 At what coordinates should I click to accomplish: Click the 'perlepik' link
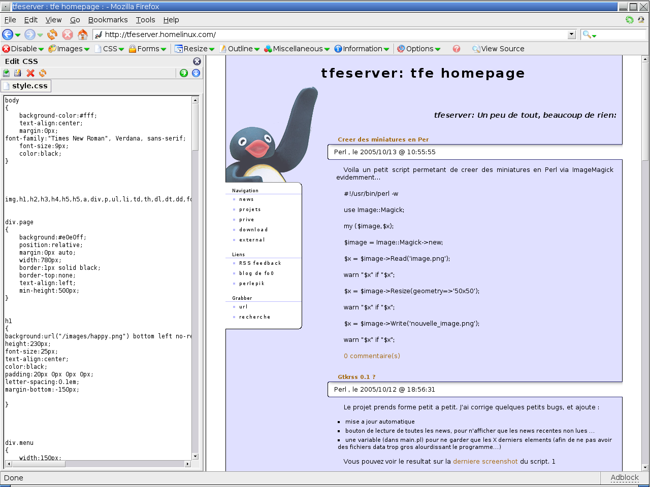point(252,284)
